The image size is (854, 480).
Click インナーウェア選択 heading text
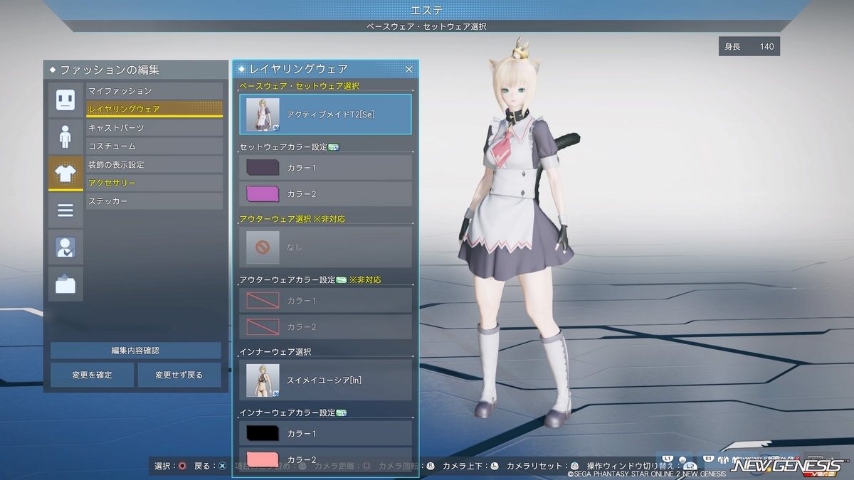(x=275, y=352)
